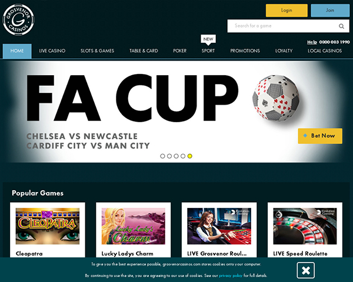Open the Slots & Games menu
This screenshot has width=353, height=282.
[x=97, y=51]
